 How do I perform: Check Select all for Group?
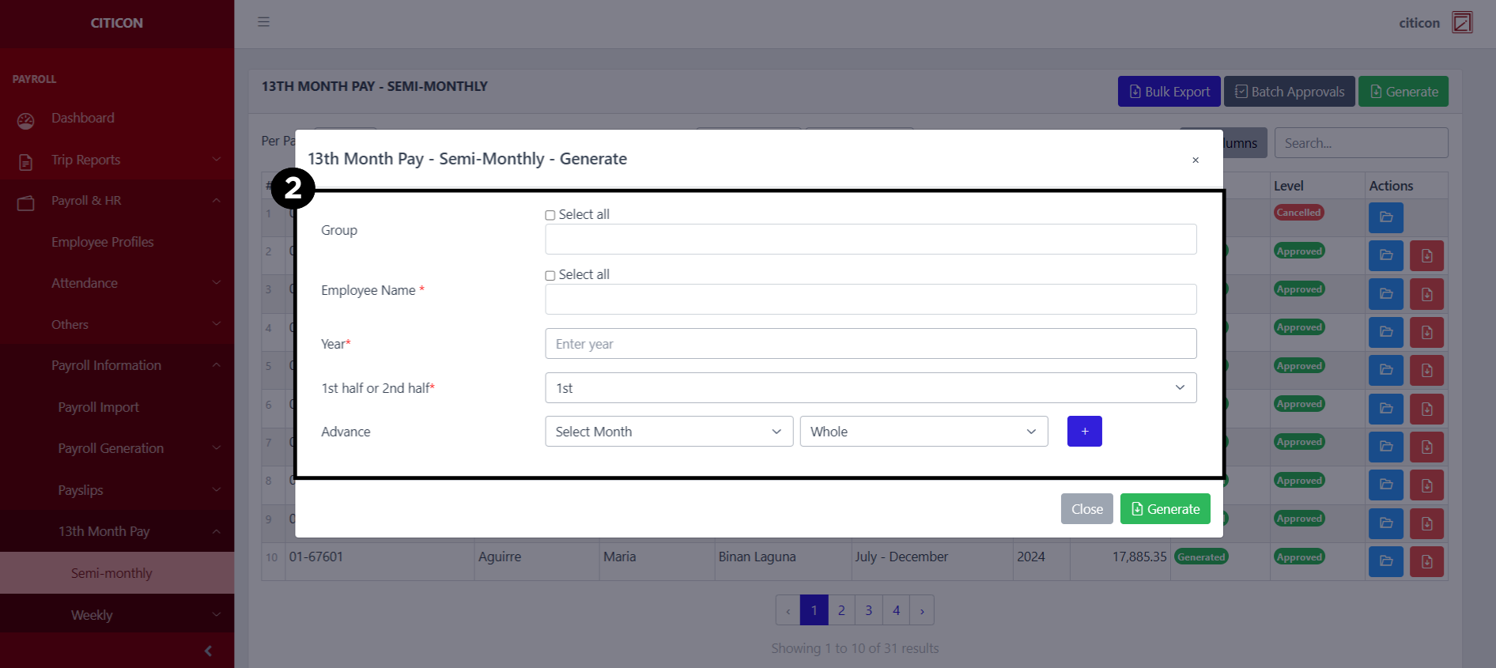pyautogui.click(x=550, y=215)
